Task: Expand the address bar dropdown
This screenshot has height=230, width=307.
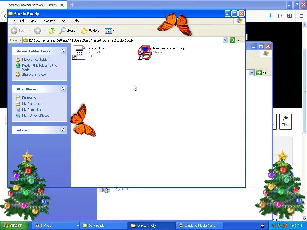Action: (x=225, y=40)
